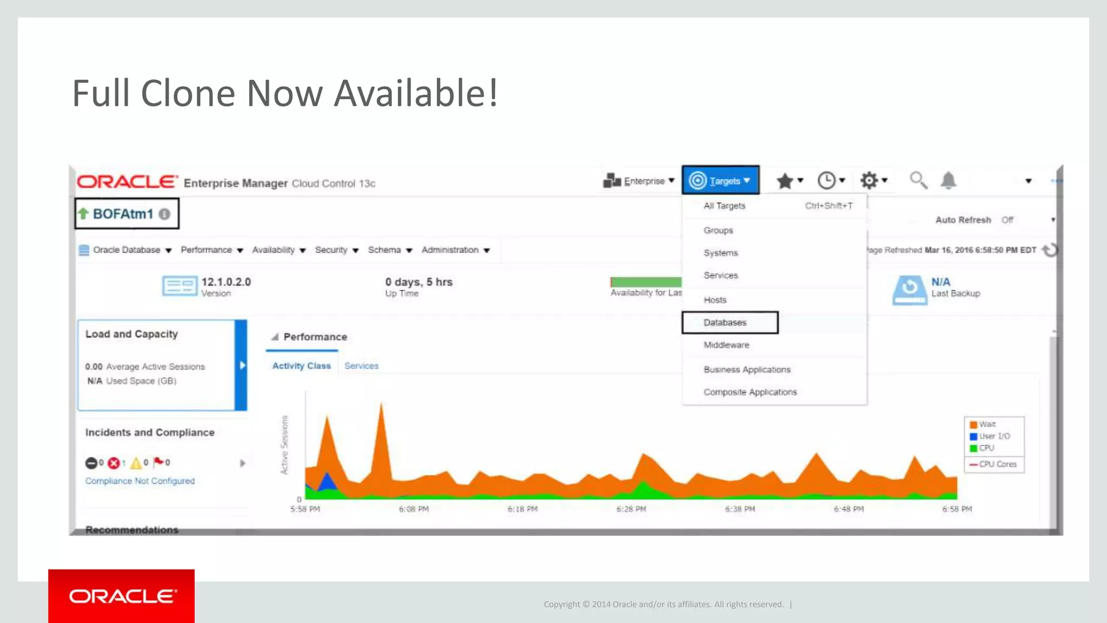This screenshot has height=623, width=1107.
Task: Click the BOFAtm1 database name
Action: point(123,214)
